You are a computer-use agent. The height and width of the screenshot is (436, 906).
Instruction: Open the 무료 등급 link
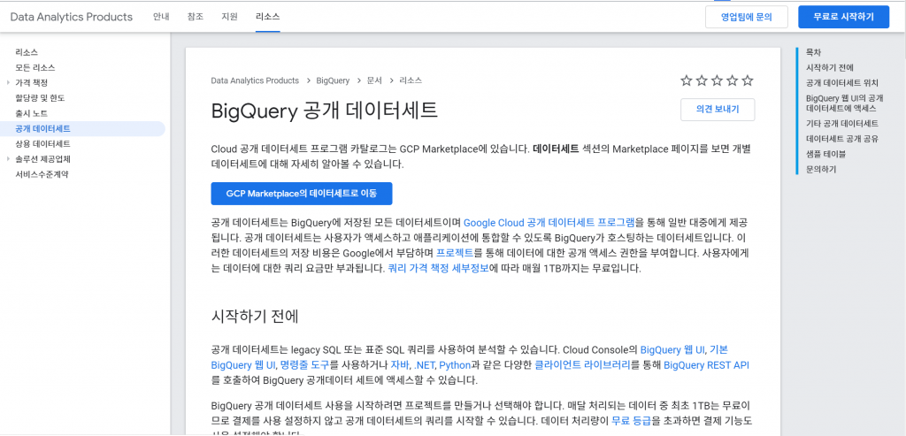coord(632,420)
